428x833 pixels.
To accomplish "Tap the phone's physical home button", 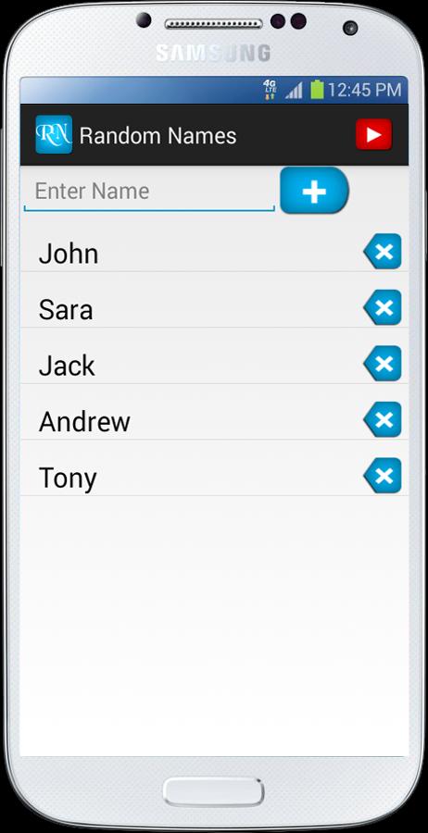I will [x=214, y=792].
